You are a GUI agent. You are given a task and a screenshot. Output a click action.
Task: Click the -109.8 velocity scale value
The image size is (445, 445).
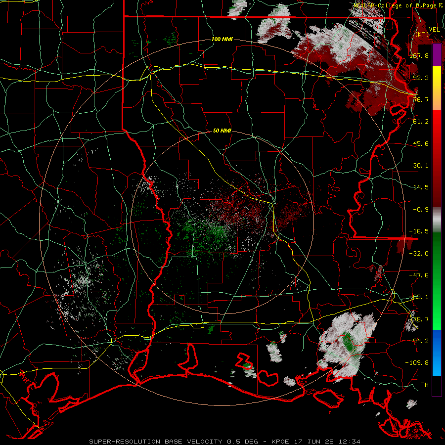417,363
